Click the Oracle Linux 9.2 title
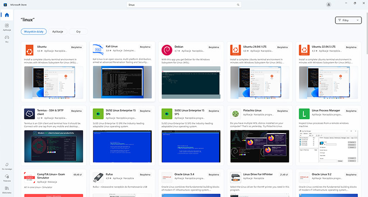368x197 pixels. click(322, 174)
